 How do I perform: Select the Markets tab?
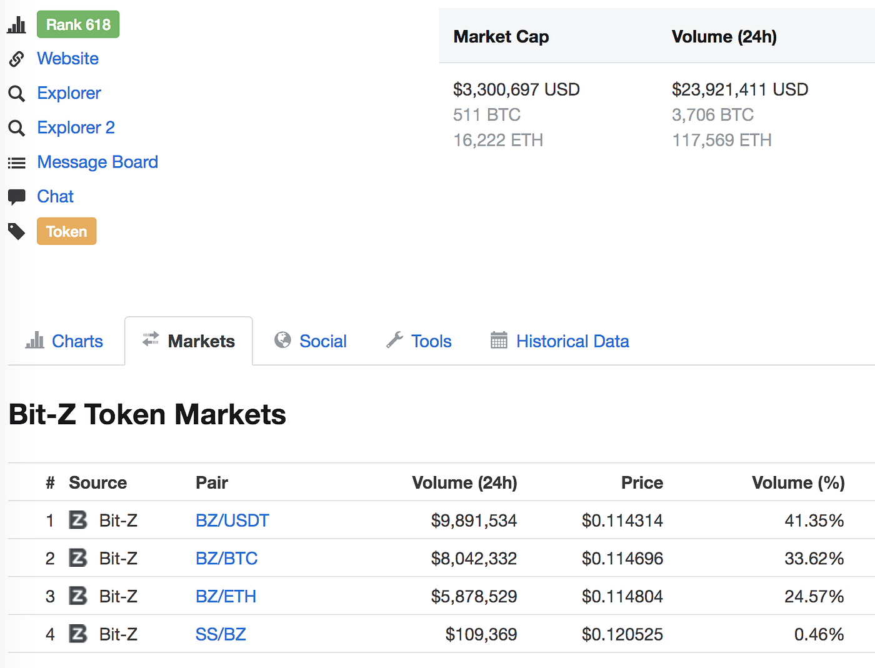click(189, 341)
